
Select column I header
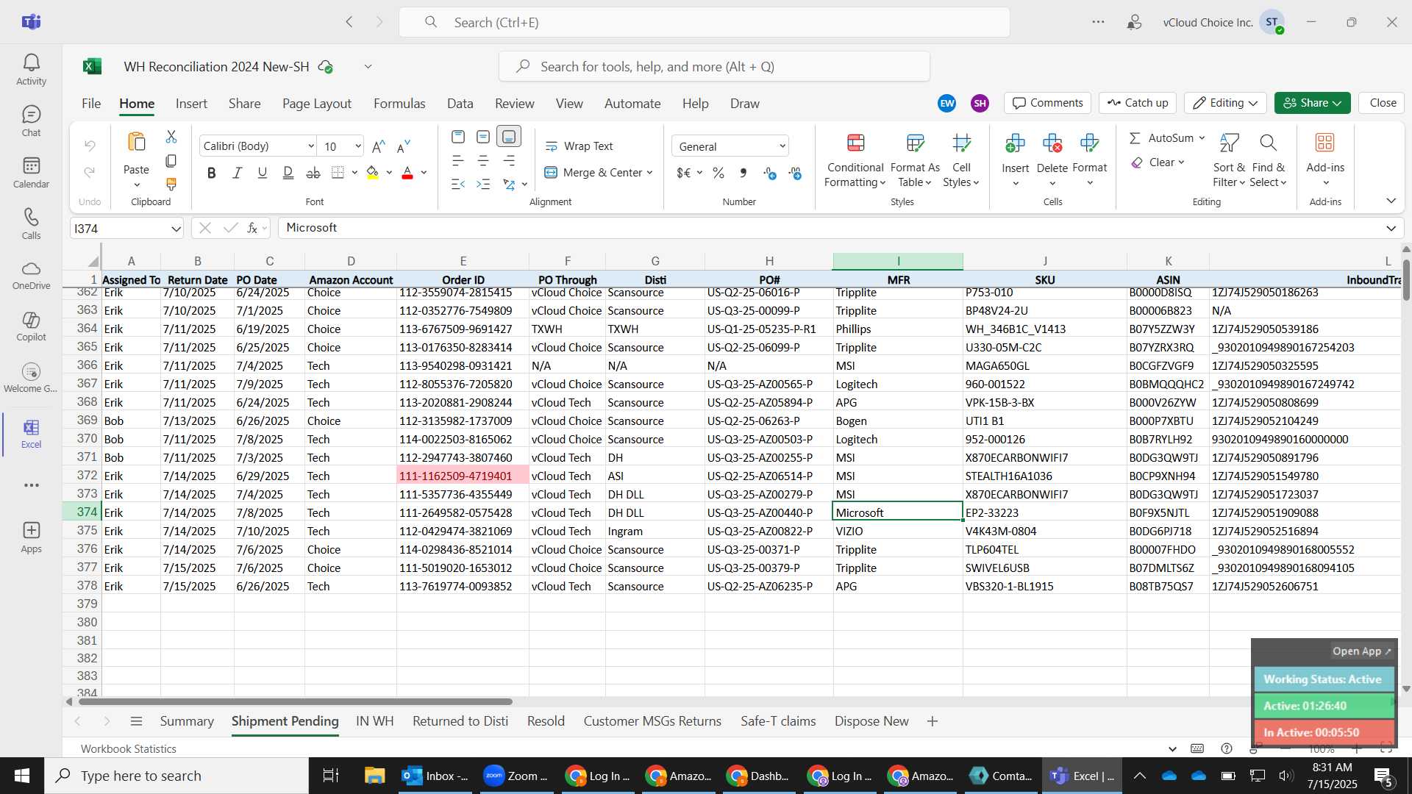click(x=898, y=261)
